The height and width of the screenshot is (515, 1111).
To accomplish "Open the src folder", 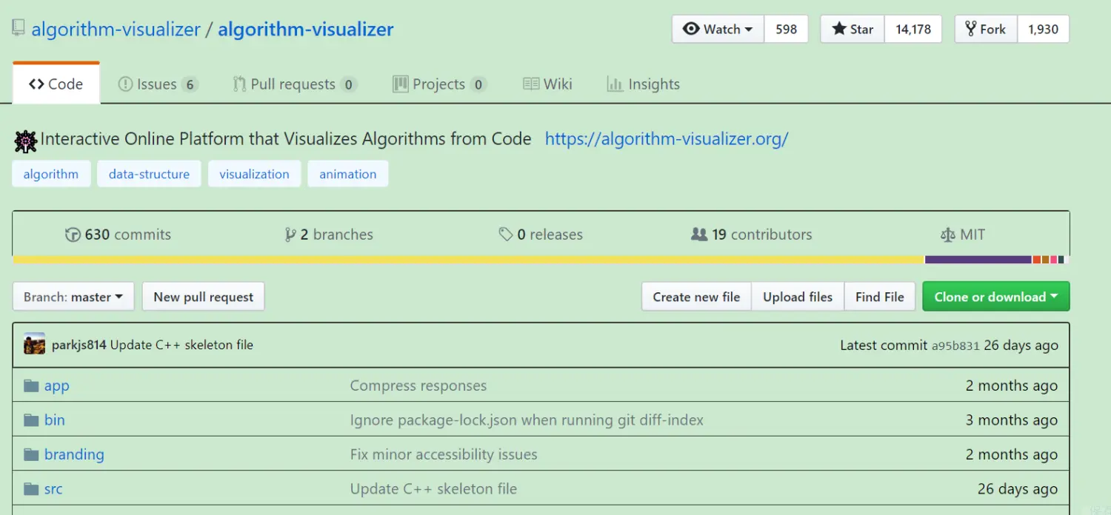I will [53, 489].
